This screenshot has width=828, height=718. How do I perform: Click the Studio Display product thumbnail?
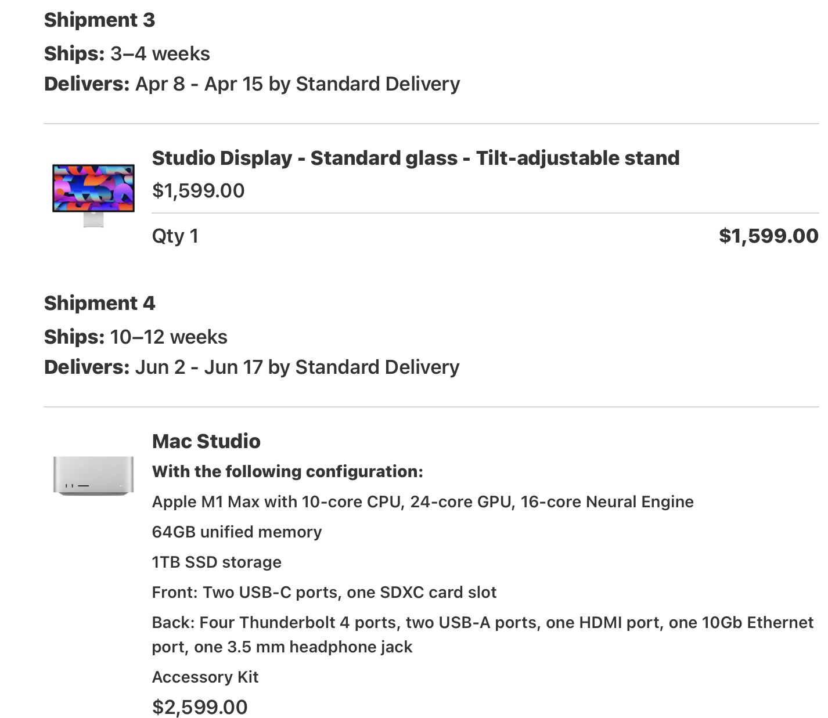click(x=93, y=194)
